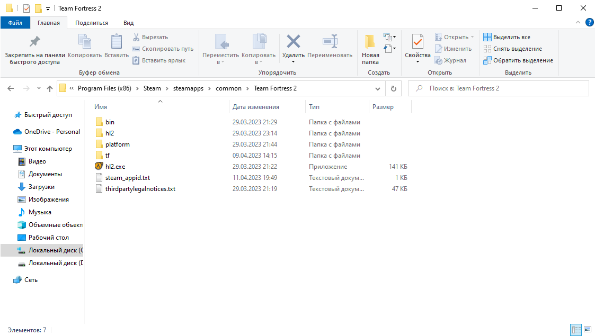
Task: Go back with the left arrow
Action: (11, 88)
